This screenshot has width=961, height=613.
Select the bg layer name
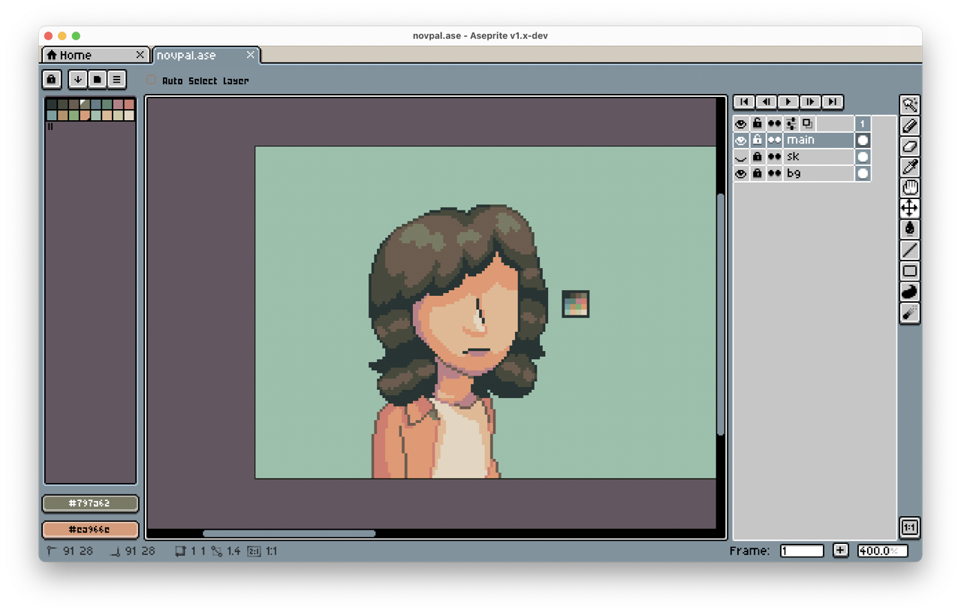(x=818, y=174)
